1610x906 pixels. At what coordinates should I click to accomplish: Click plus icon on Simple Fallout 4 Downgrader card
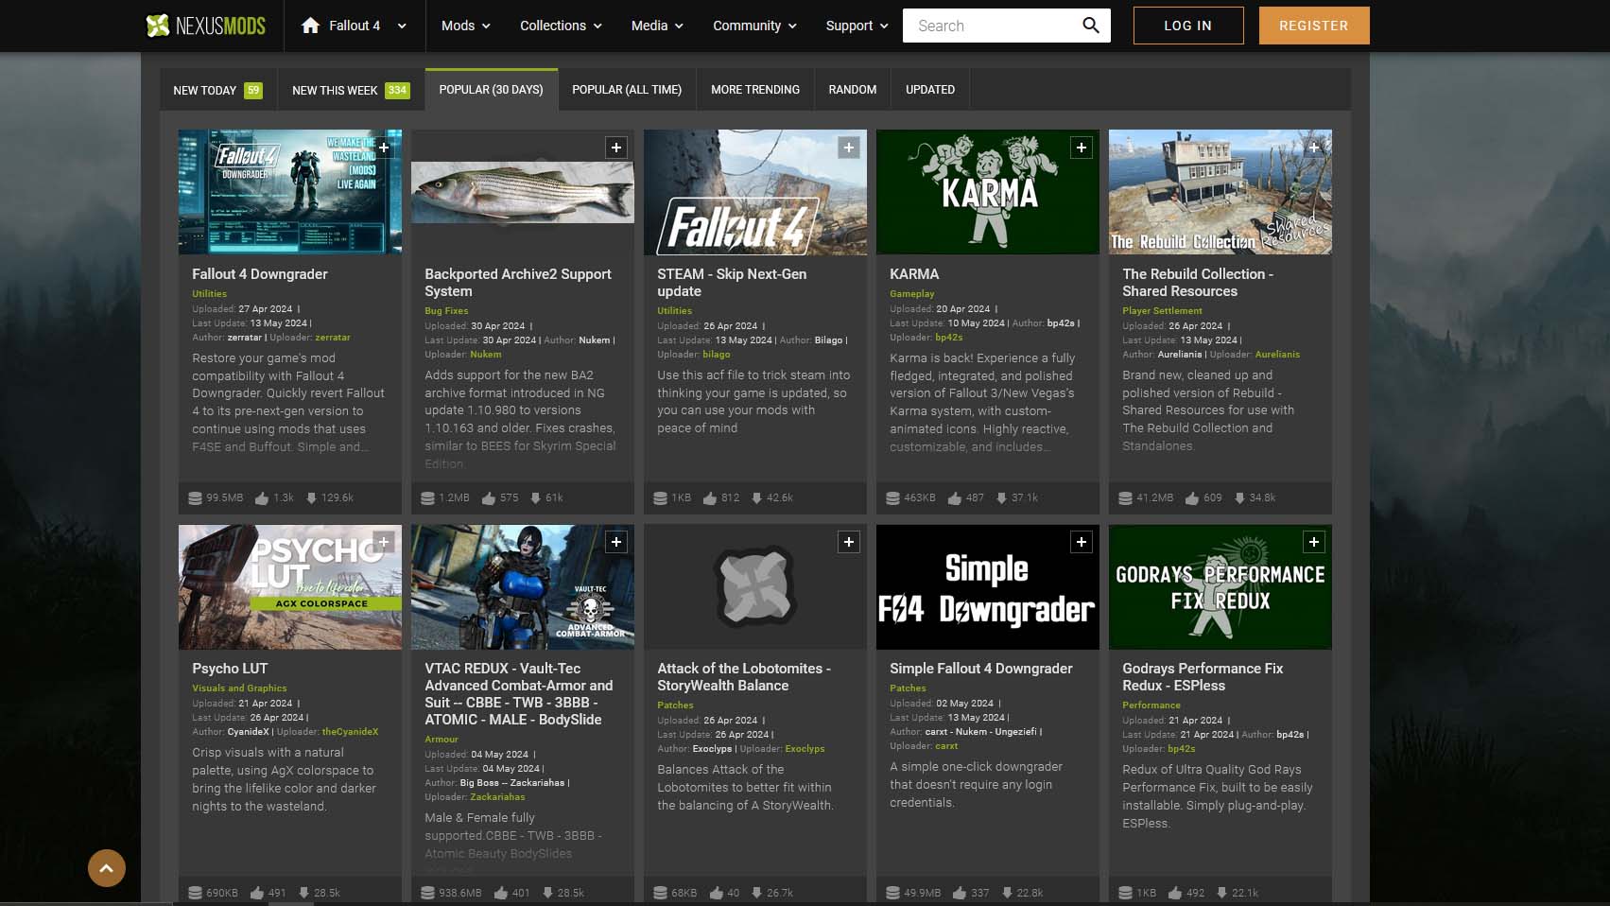click(x=1082, y=542)
